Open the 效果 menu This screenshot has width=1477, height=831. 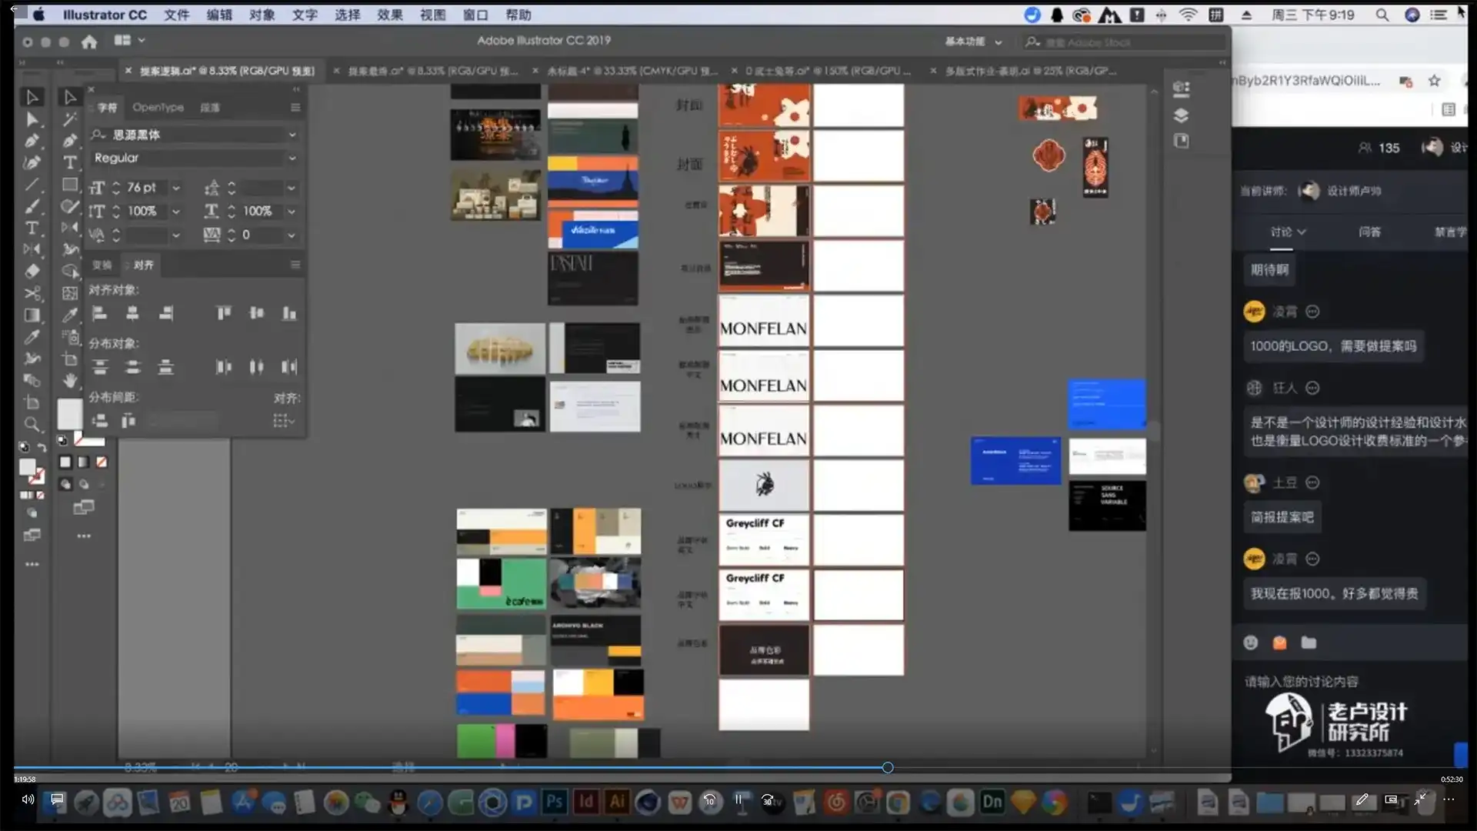(389, 15)
